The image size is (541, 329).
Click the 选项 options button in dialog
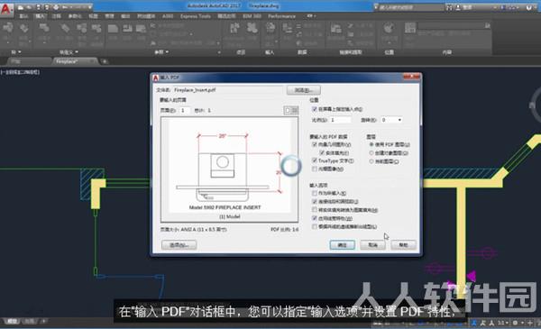179,245
